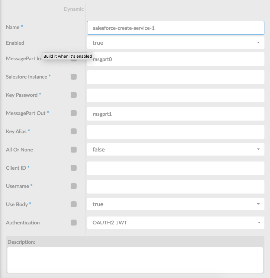Viewport: 270px width, 278px height.
Task: Click the Key Password input field
Action: pos(176,96)
